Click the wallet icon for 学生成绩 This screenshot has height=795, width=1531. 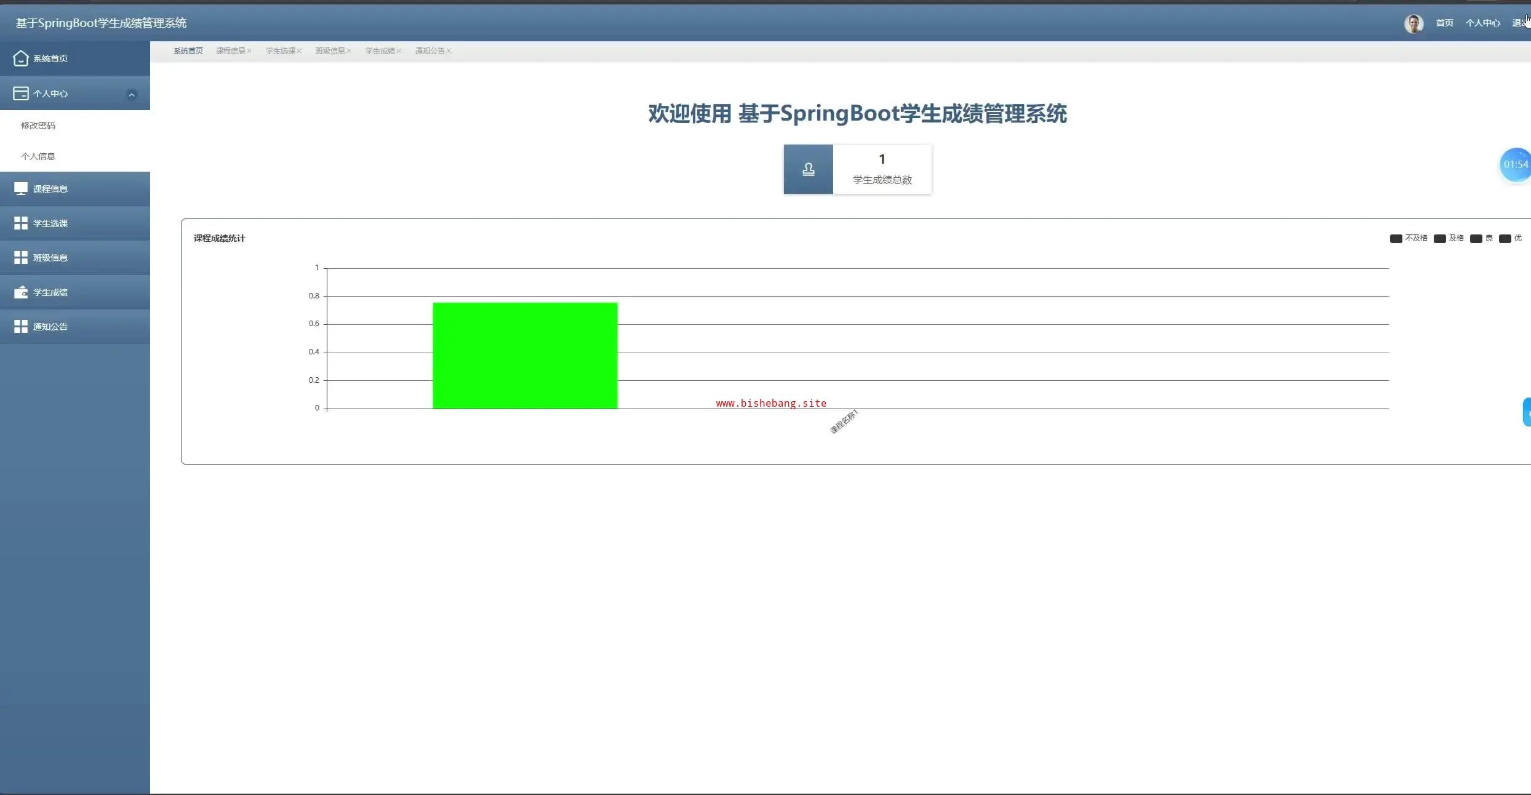[20, 292]
